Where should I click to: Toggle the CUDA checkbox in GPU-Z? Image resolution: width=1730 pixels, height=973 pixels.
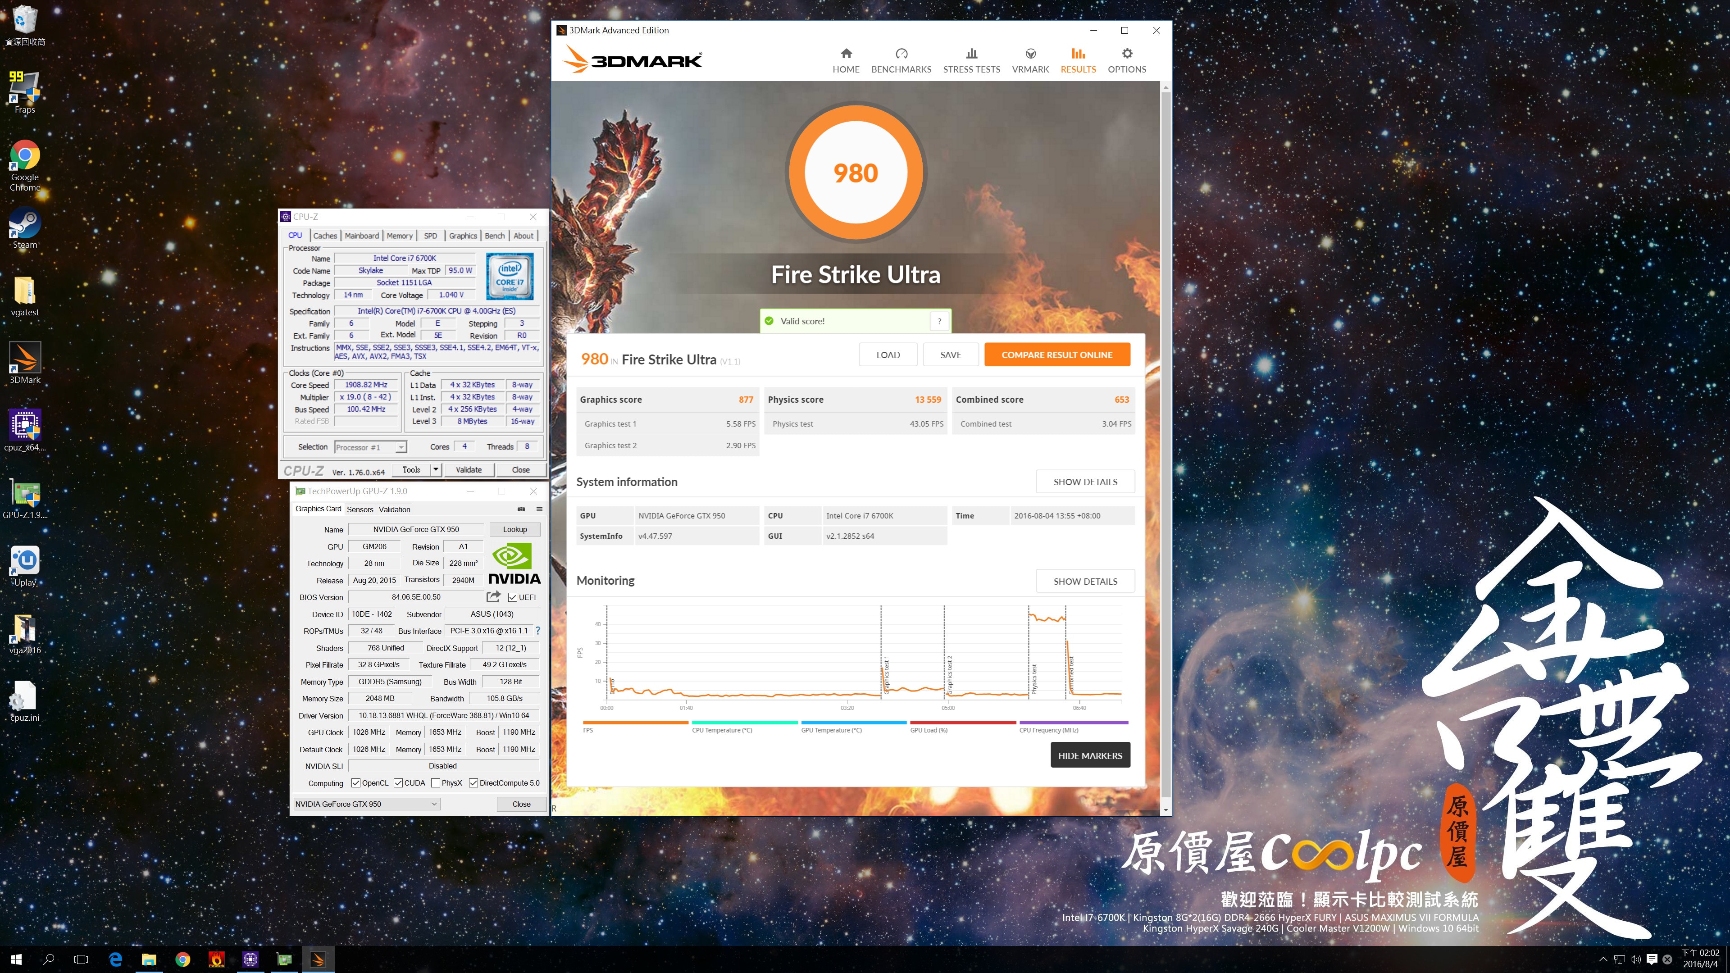(398, 783)
